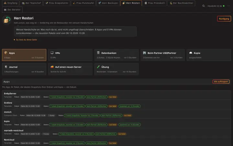
Task: Open Der Berater tab
Action: click(x=12, y=9)
